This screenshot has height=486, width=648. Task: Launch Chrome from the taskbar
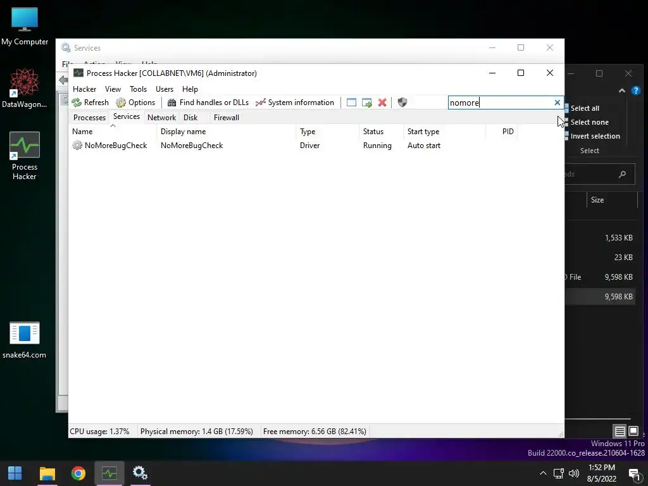tap(78, 473)
